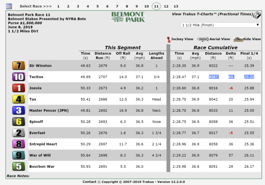Select race 13

tap(176, 6)
